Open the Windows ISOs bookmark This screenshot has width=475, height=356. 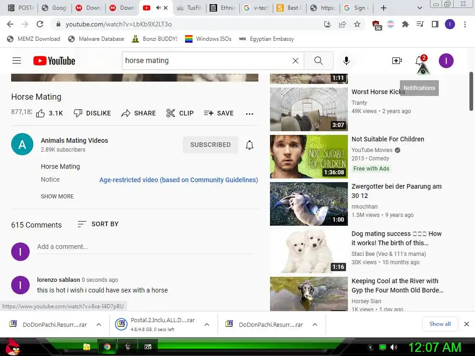208,39
